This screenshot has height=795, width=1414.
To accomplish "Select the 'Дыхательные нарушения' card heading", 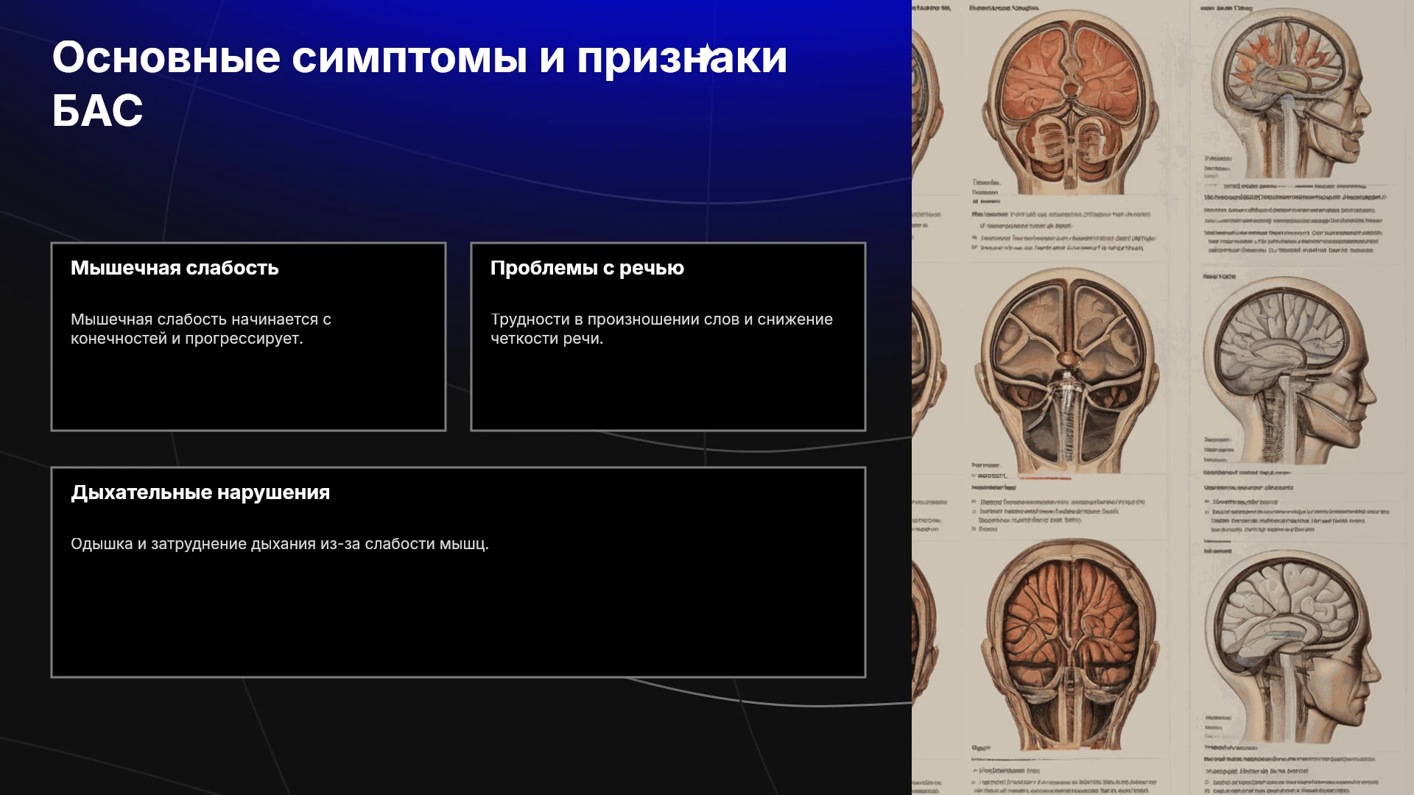I will [200, 492].
